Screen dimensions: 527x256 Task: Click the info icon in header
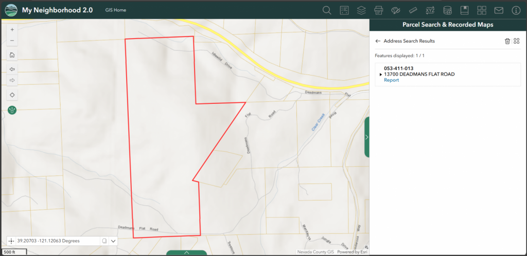516,10
